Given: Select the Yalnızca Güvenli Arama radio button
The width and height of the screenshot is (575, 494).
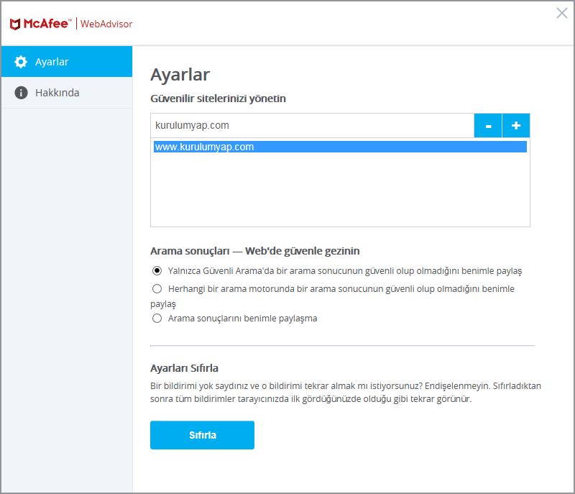Looking at the screenshot, I should coord(157,270).
